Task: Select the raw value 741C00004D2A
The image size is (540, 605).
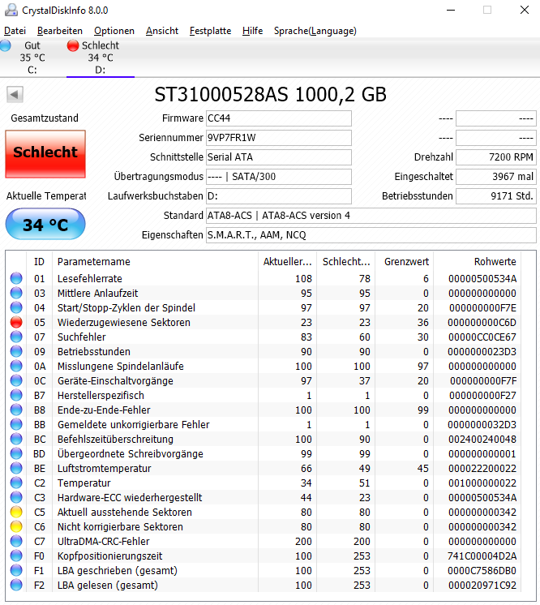Action: (482, 556)
